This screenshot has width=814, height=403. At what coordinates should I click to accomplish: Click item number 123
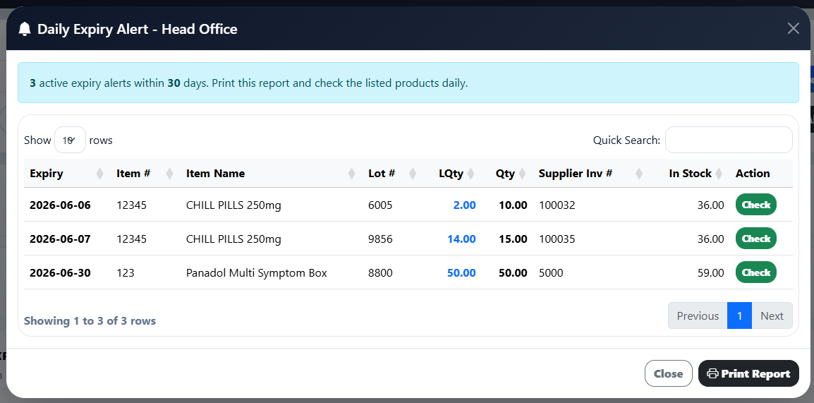(x=125, y=272)
